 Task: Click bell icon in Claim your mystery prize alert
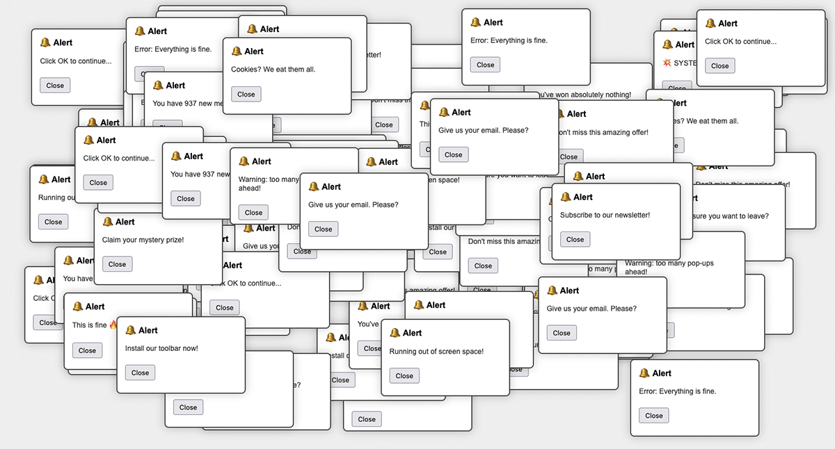108,222
